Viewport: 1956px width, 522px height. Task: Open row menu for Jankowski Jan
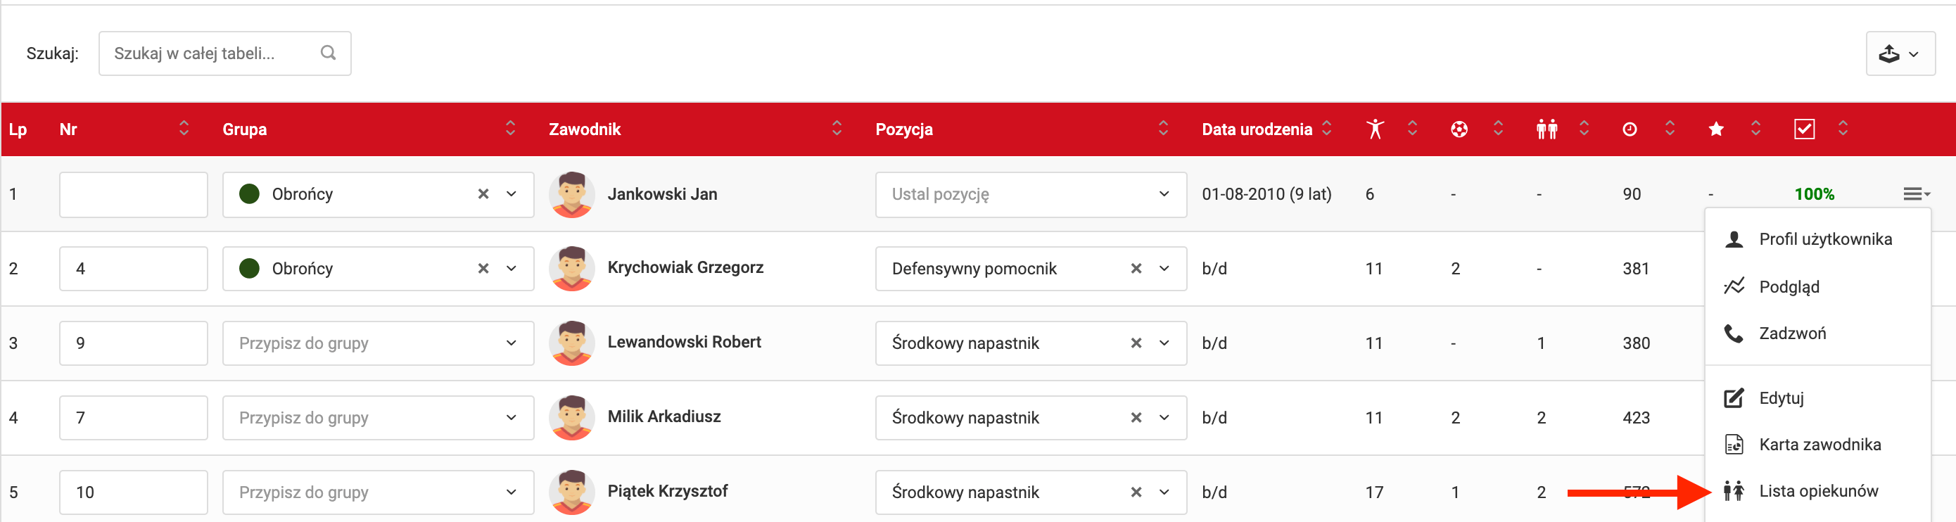(x=1916, y=194)
